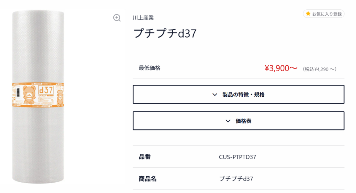
Task: Click the chevron beside 製品の特徴・規格
Action: (x=215, y=95)
